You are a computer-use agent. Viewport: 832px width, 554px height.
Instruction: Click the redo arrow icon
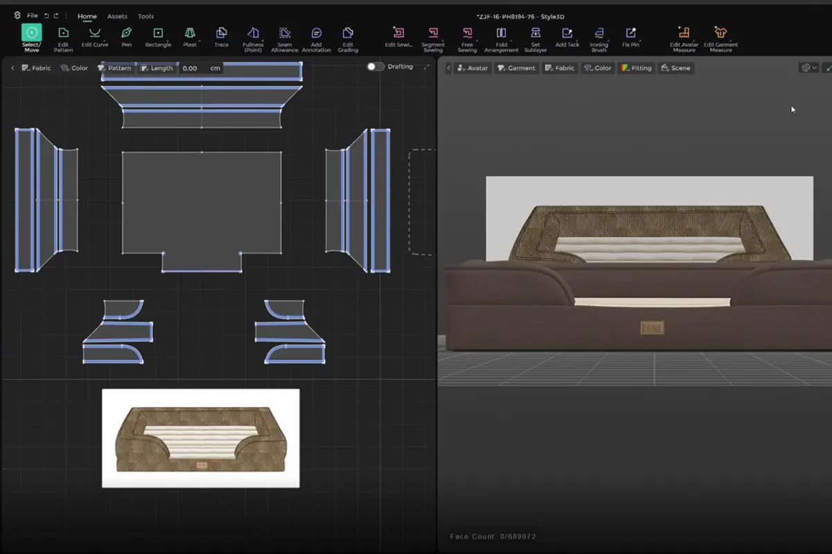[x=56, y=15]
